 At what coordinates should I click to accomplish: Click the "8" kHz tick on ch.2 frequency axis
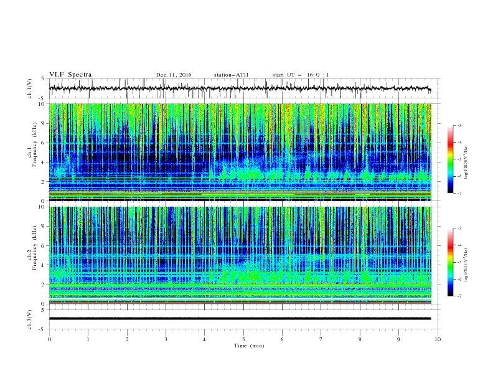click(43, 227)
